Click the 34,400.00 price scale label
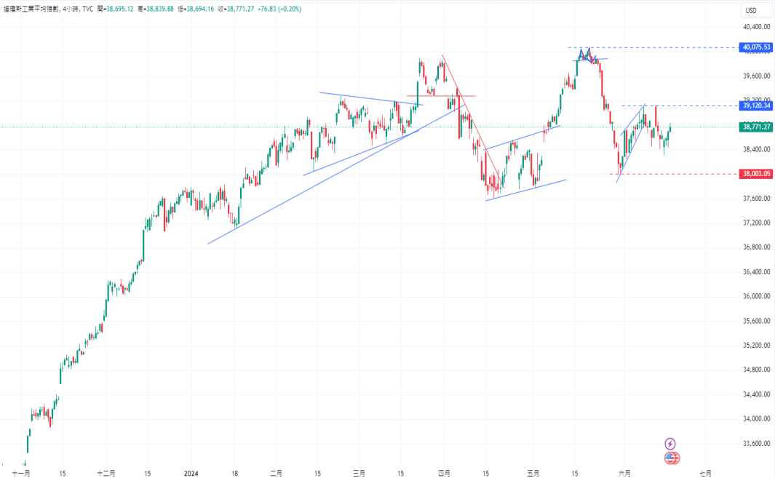Screen dimensions: 775x478 [757, 394]
